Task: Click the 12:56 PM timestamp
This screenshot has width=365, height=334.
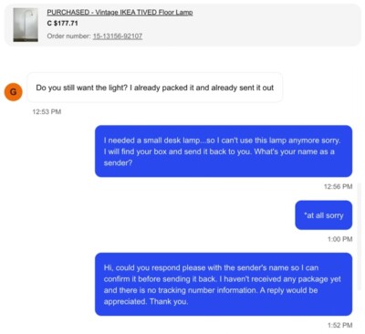Action: coord(339,186)
